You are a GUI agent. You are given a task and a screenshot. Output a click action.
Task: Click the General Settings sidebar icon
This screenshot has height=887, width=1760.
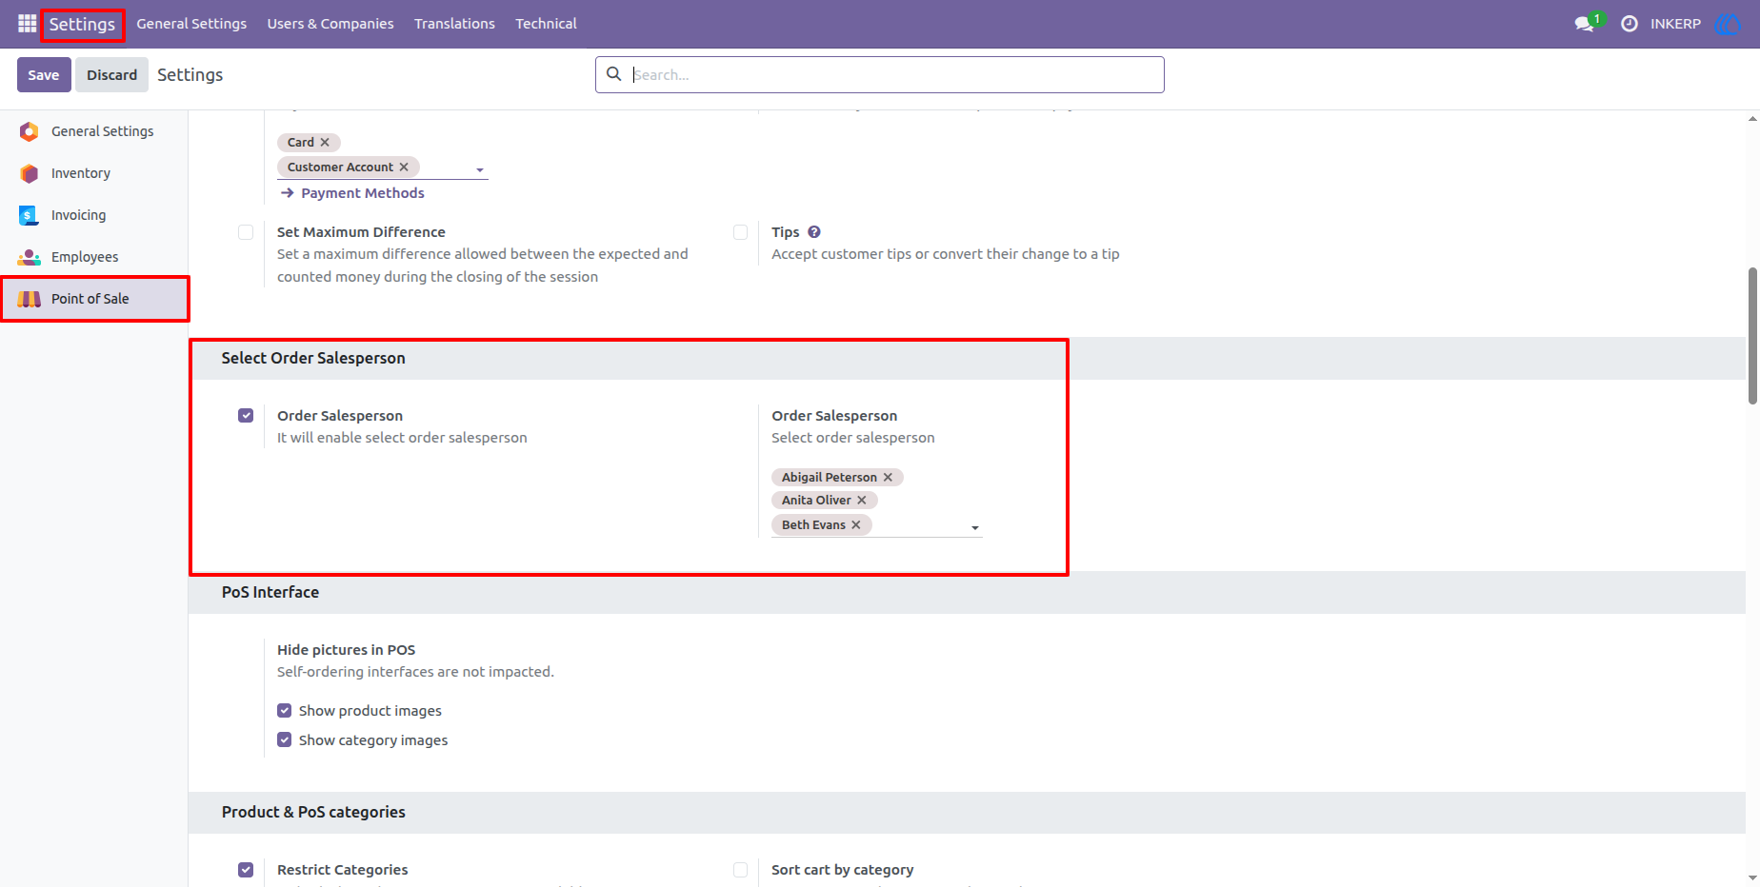(x=30, y=131)
